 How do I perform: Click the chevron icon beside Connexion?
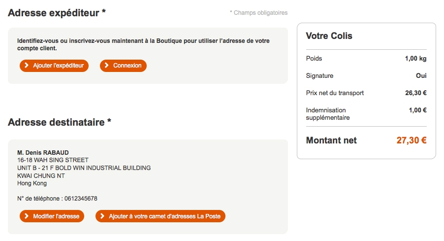click(107, 66)
